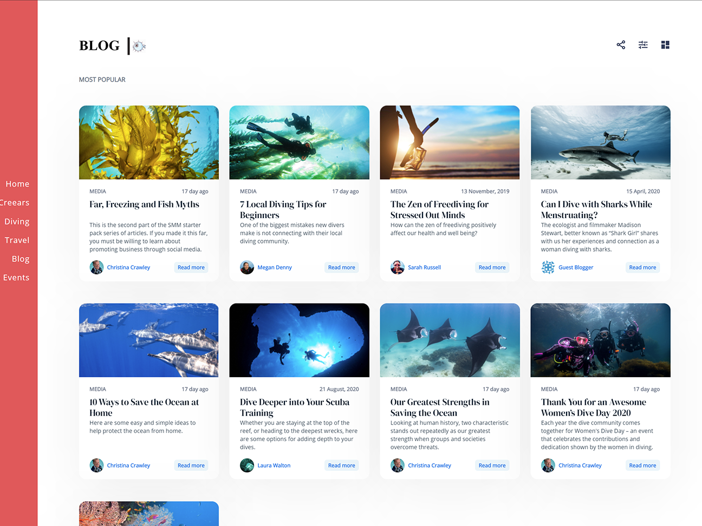Open the scuba divers in kelp thumbnail
The height and width of the screenshot is (526, 702).
(300, 142)
